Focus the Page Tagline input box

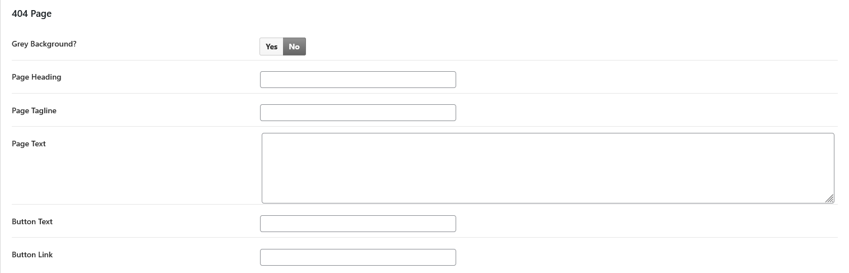point(358,113)
